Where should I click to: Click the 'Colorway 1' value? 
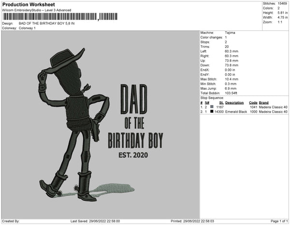point(27,28)
